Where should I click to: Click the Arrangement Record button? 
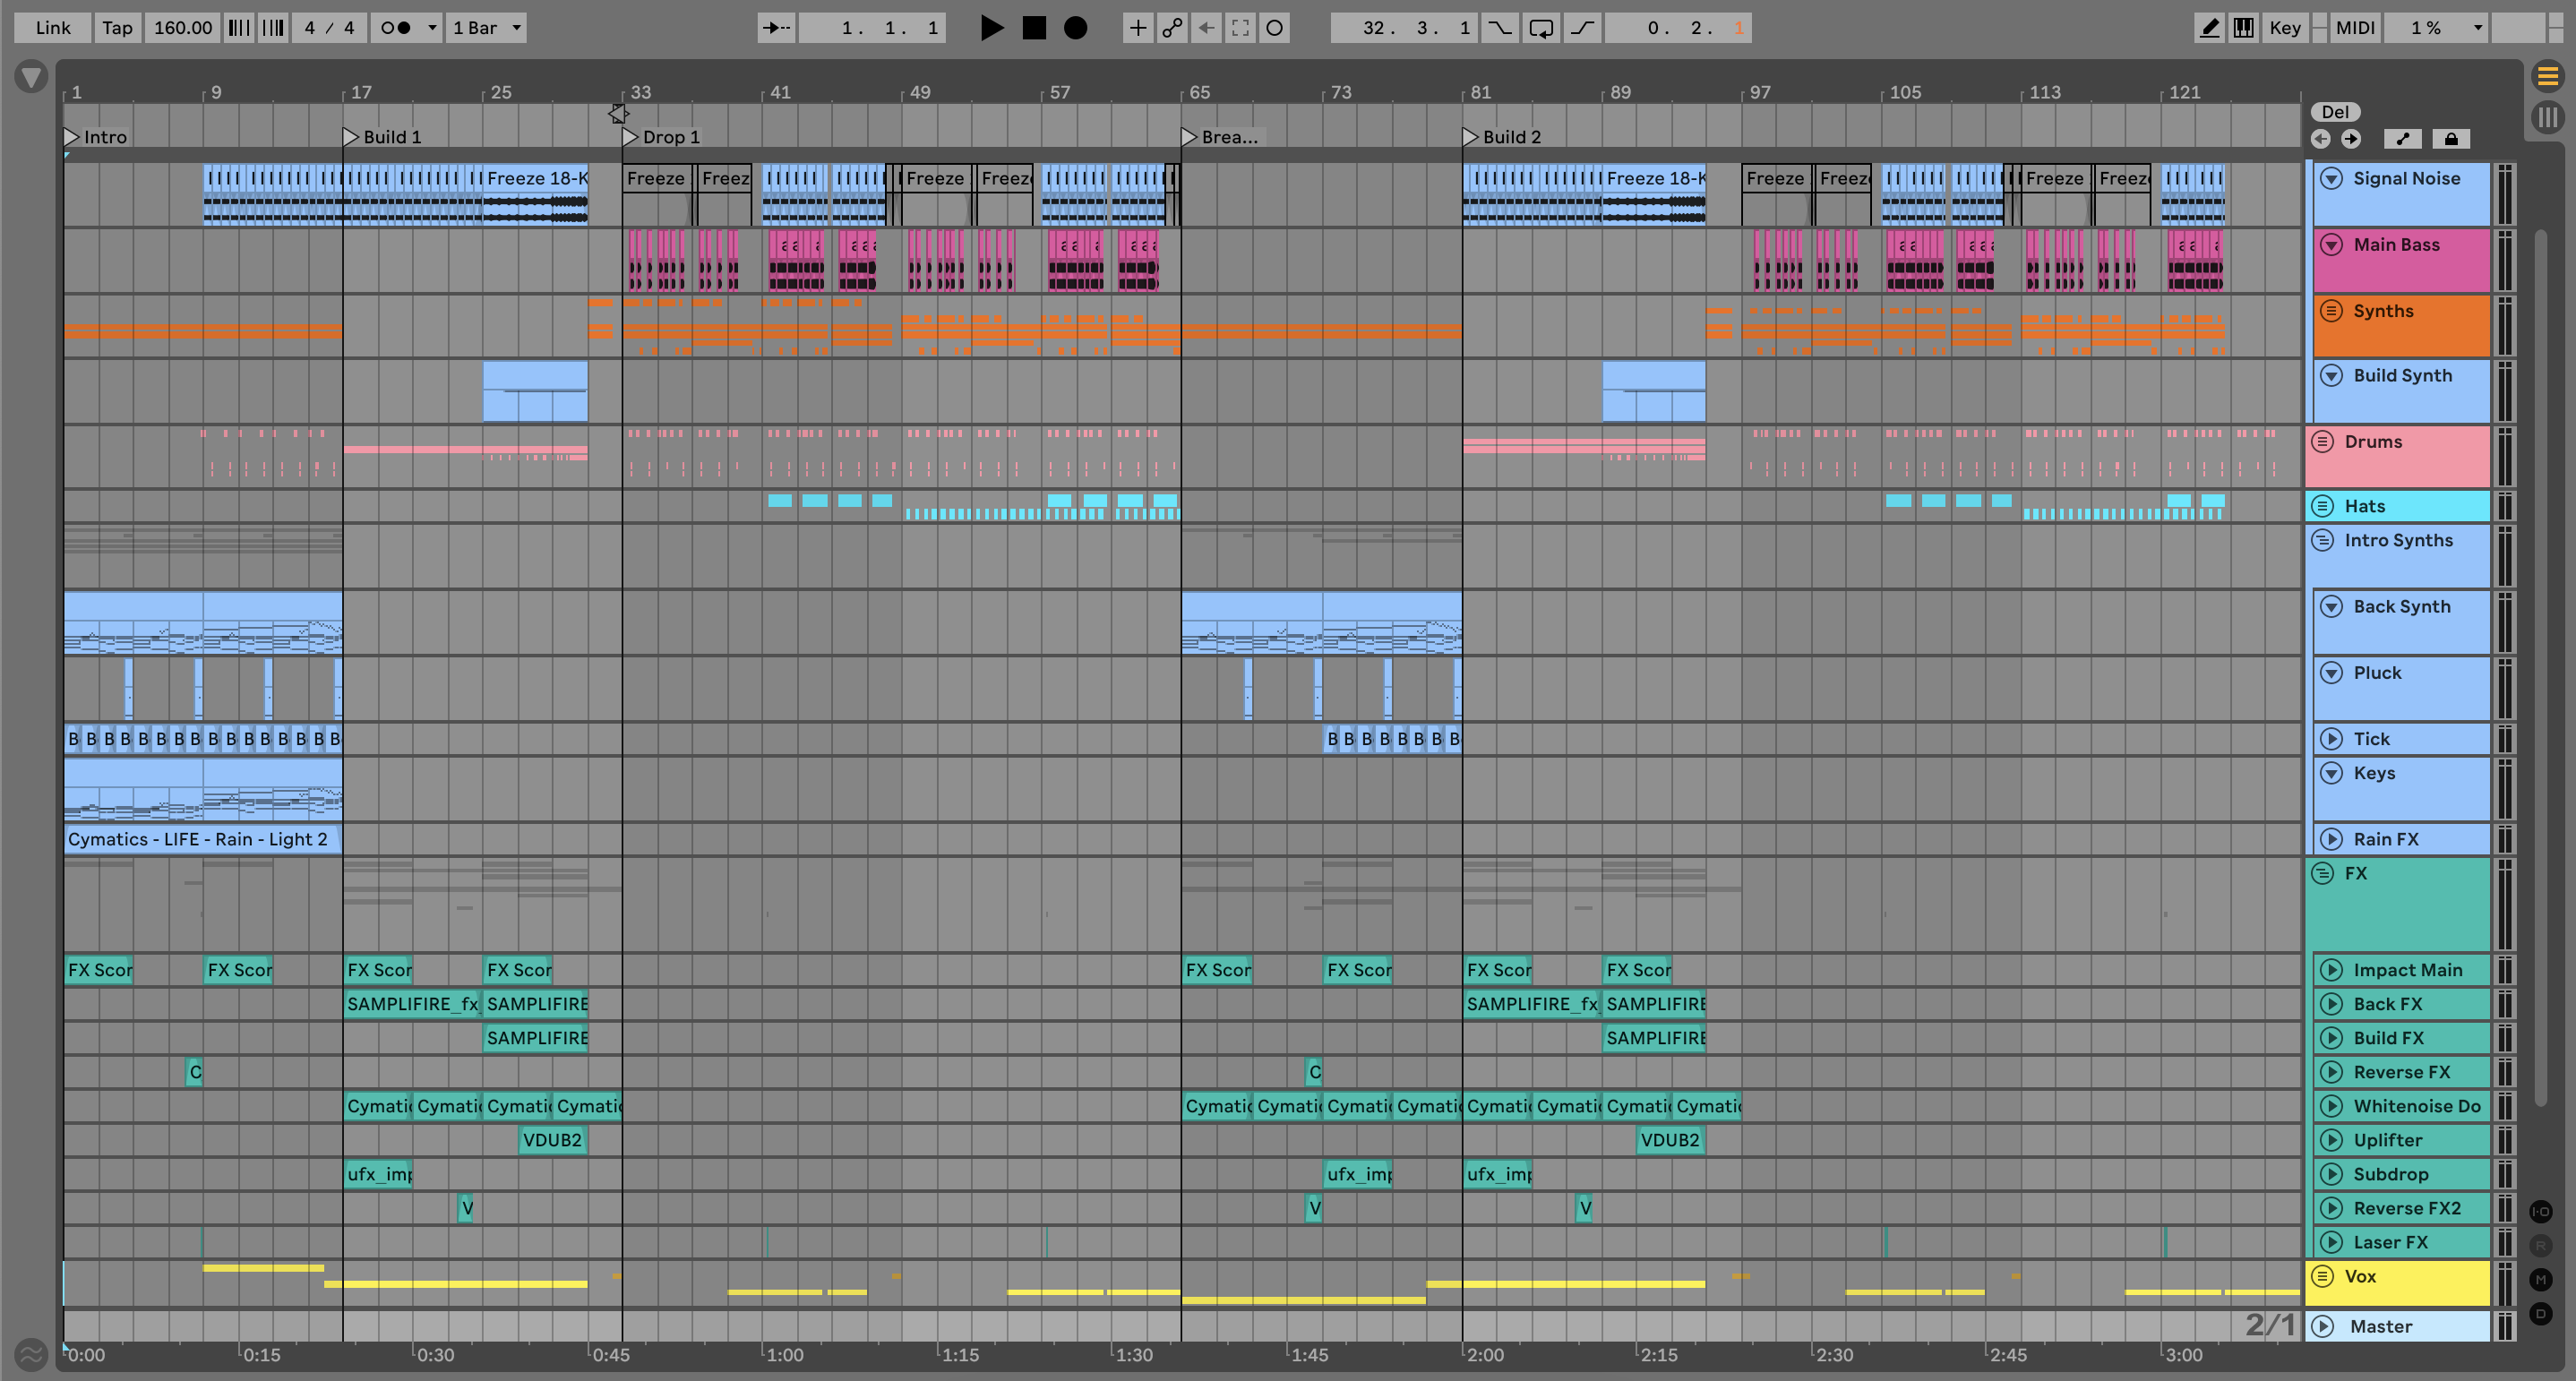pos(1075,28)
